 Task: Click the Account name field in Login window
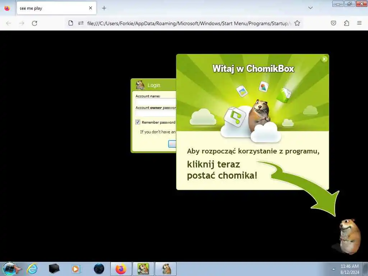point(156,102)
